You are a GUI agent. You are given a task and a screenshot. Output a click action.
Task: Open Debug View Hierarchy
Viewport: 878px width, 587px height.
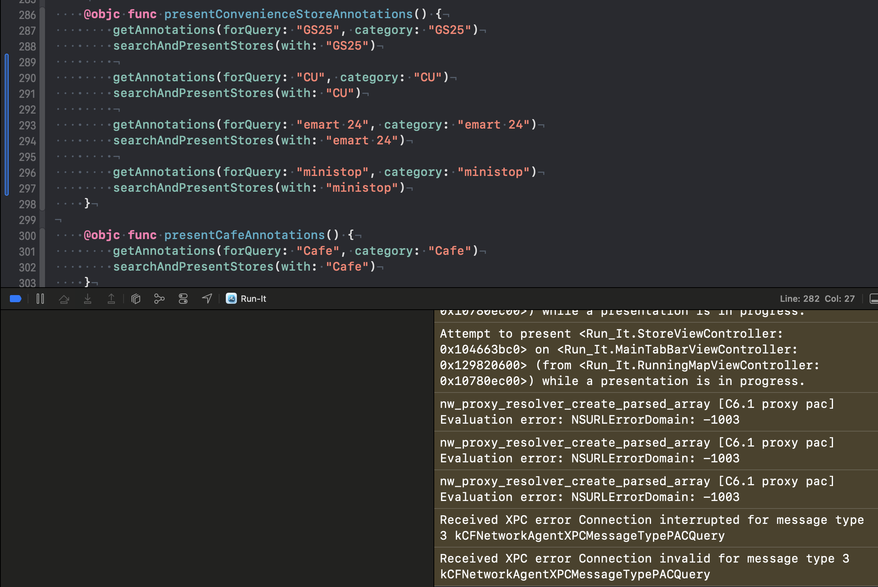click(x=136, y=299)
